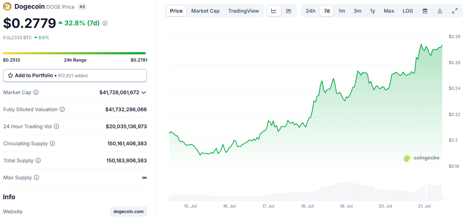The height and width of the screenshot is (217, 467).
Task: Click the Dogecoin coin logo icon
Action: pos(7,7)
